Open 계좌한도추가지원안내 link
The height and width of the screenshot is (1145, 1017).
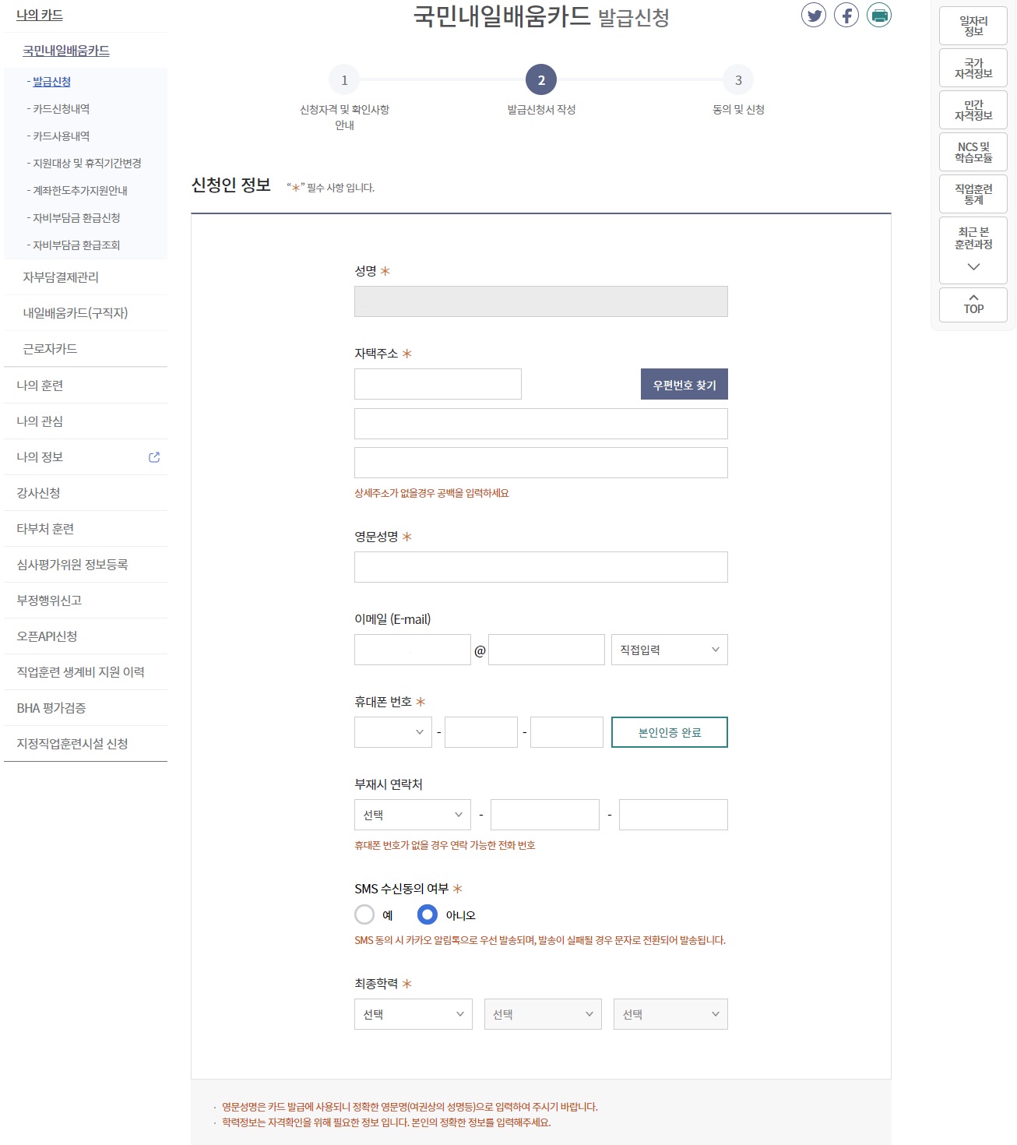(x=79, y=190)
